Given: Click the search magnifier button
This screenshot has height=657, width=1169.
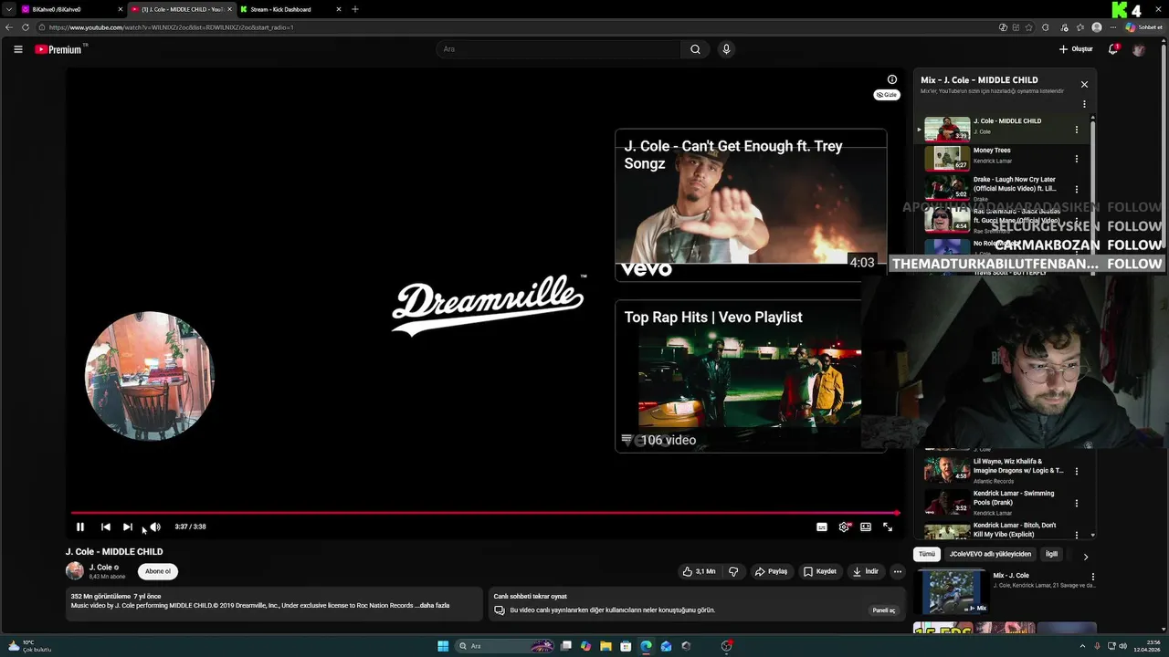Looking at the screenshot, I should click(695, 49).
